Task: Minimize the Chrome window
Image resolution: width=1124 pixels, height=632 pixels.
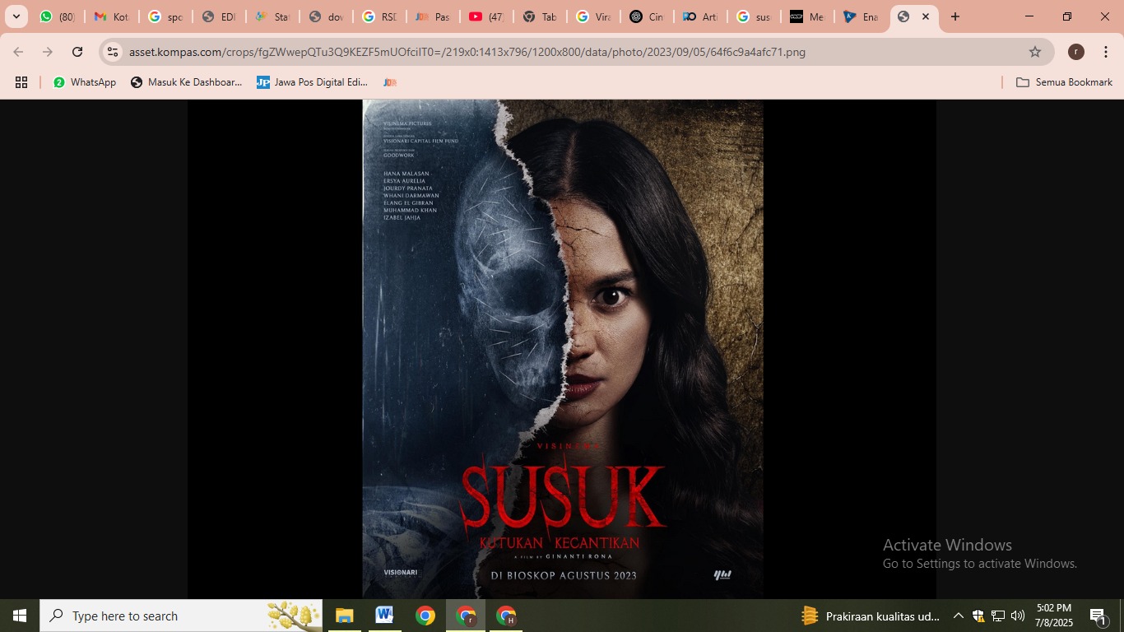Action: 1029,16
